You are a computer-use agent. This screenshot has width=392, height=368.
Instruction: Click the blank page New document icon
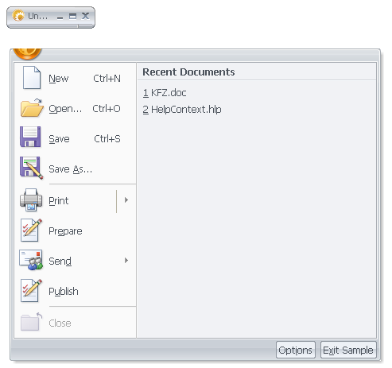point(32,78)
